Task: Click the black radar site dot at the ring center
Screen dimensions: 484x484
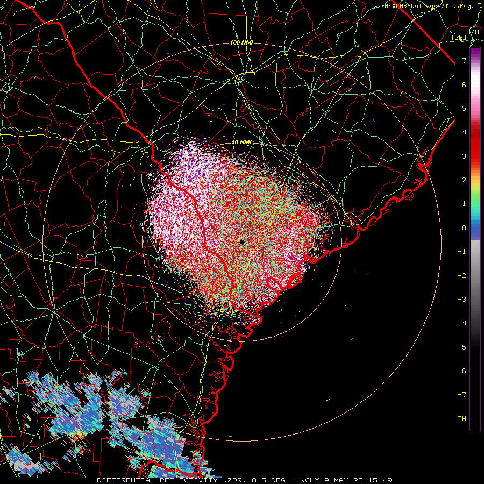Action: [x=242, y=242]
